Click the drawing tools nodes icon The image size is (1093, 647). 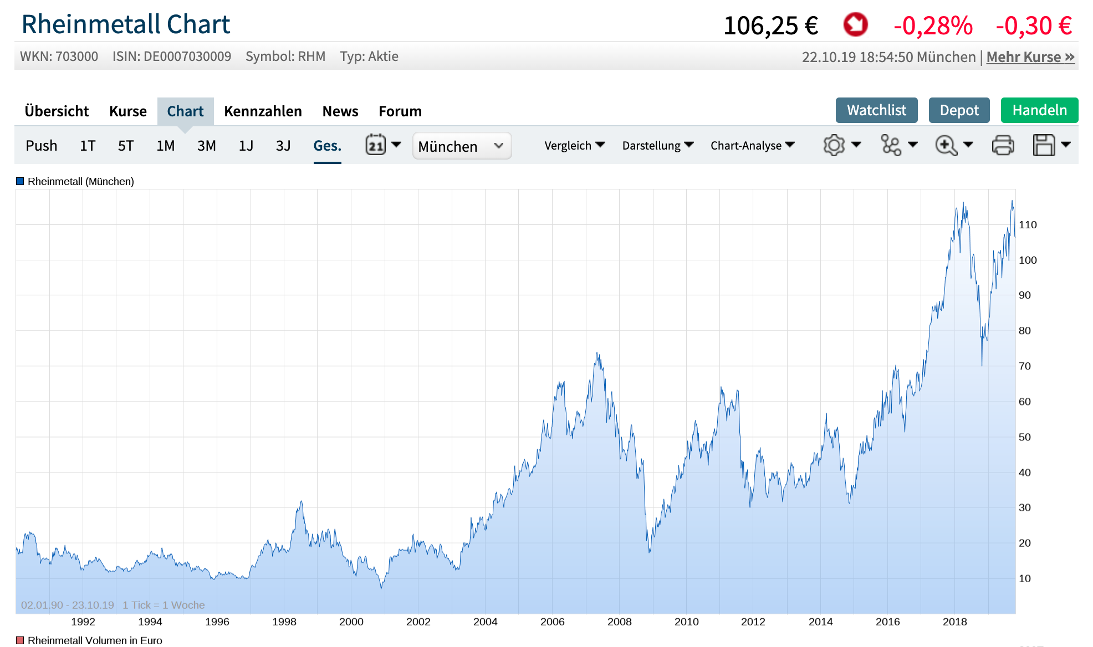[891, 145]
